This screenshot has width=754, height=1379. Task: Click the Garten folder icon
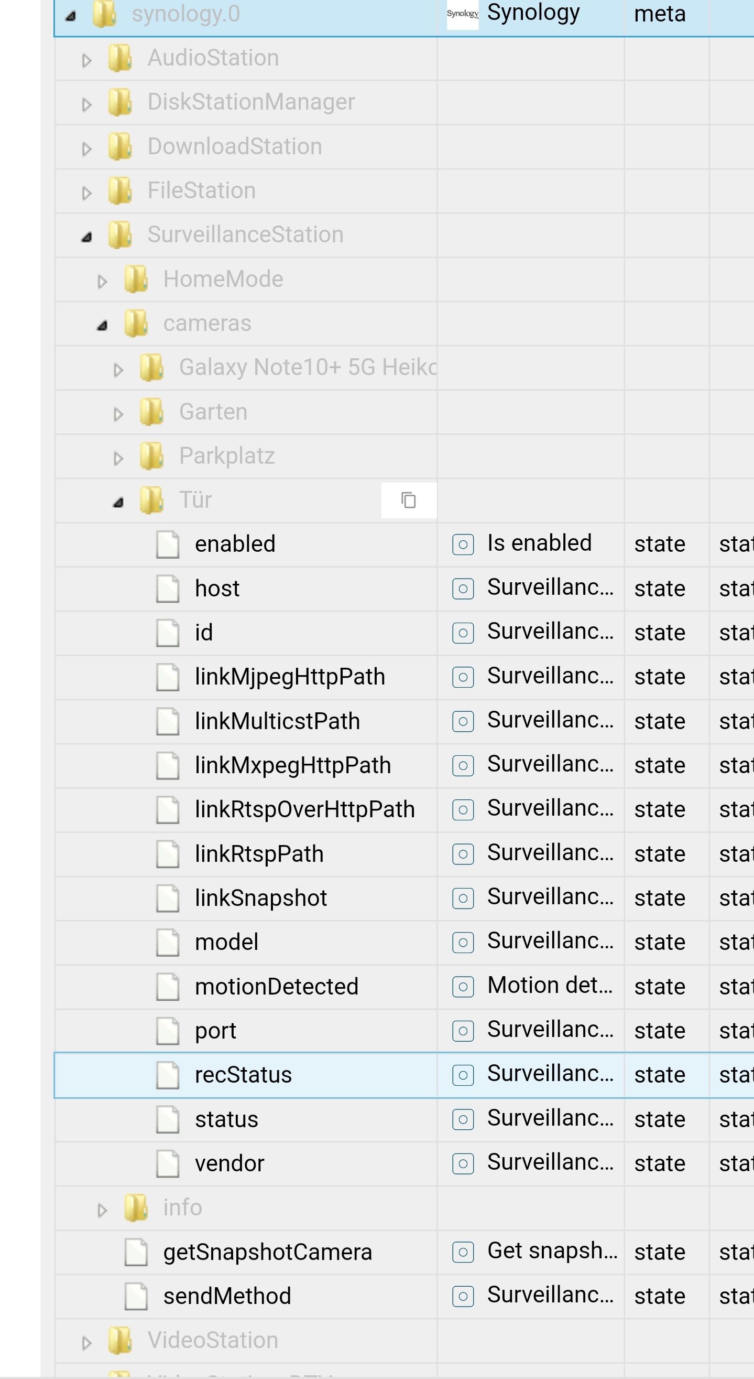(151, 412)
